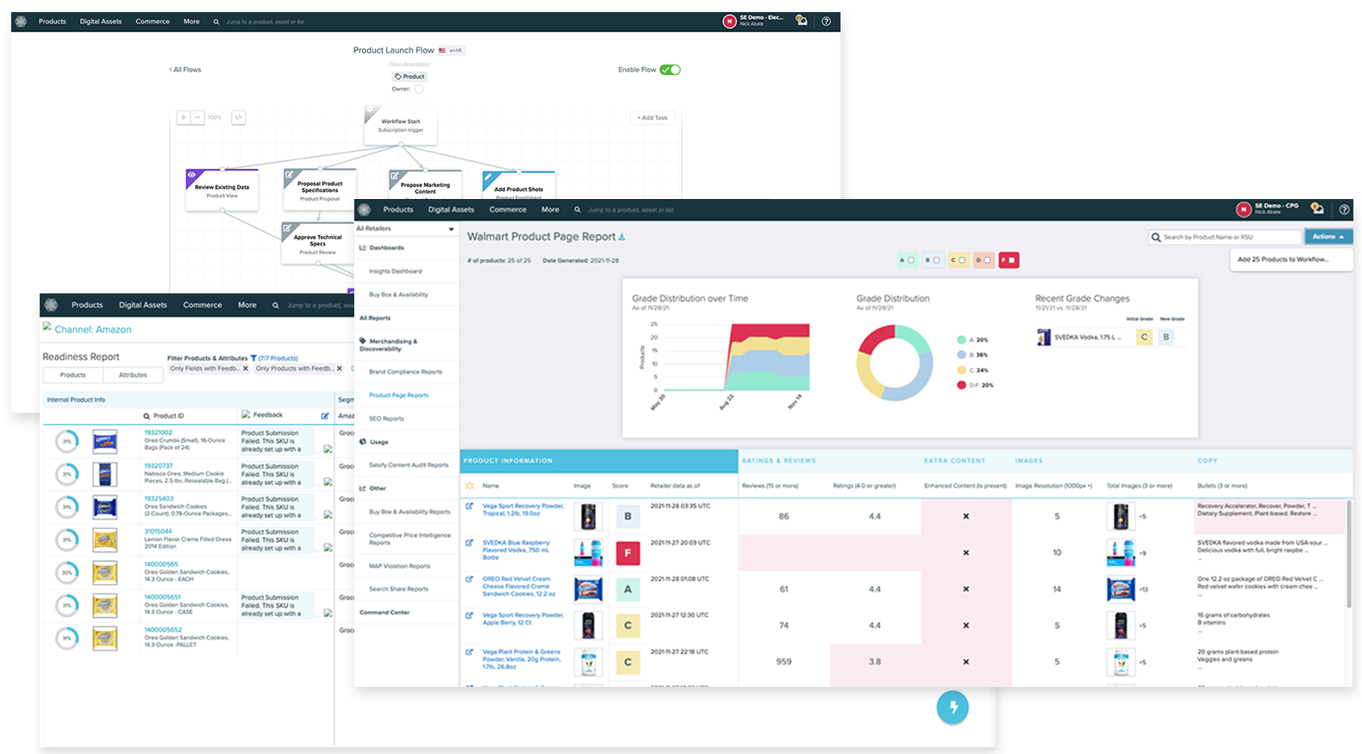Screen dimensions: 1362x754
Task: Open More menu in Product Launch Flow window
Action: coord(191,22)
